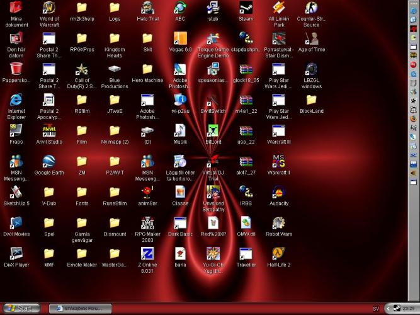Open Emote Maker folder
Viewport: 420px width, 315px height.
tap(82, 254)
